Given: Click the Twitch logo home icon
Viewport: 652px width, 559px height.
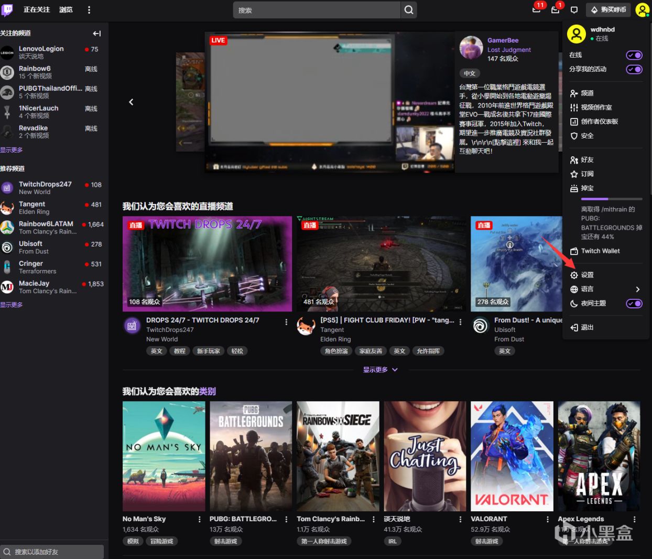Looking at the screenshot, I should coord(7,9).
